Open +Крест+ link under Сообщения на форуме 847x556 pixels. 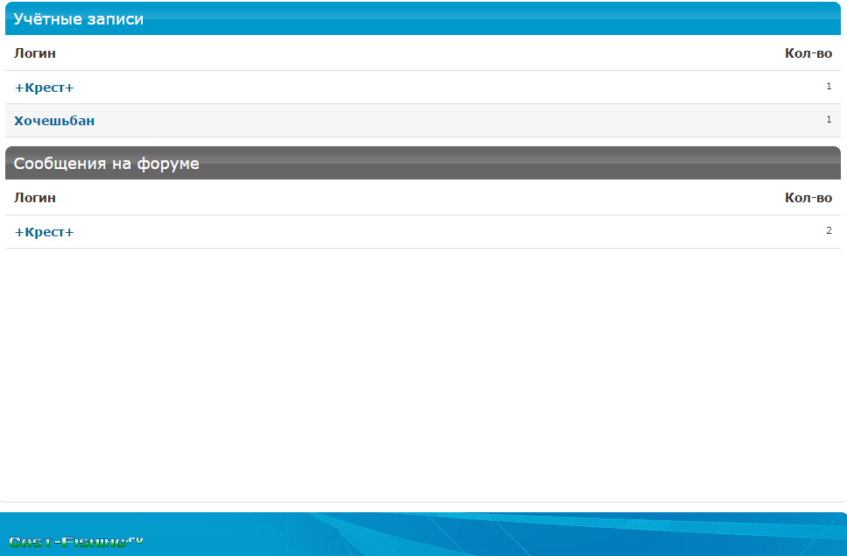tap(44, 232)
